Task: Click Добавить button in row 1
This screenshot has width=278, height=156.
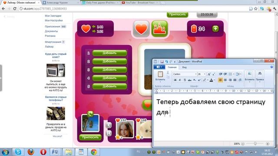Action: [x=109, y=53]
